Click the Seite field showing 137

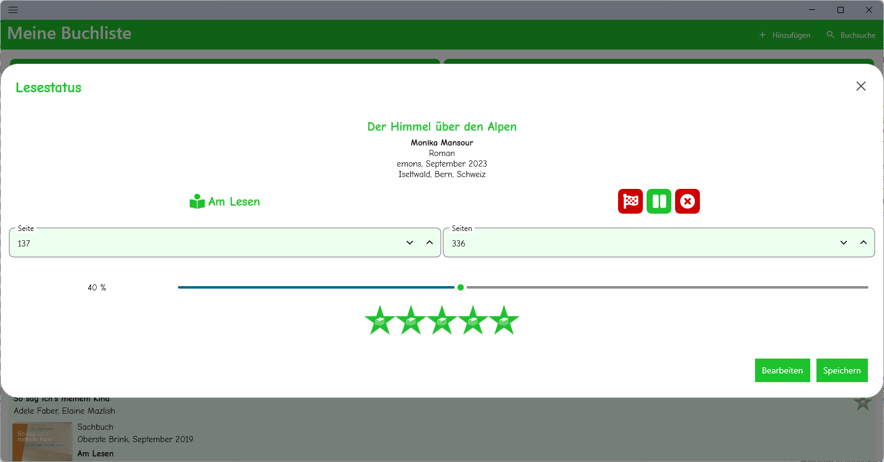(x=225, y=242)
